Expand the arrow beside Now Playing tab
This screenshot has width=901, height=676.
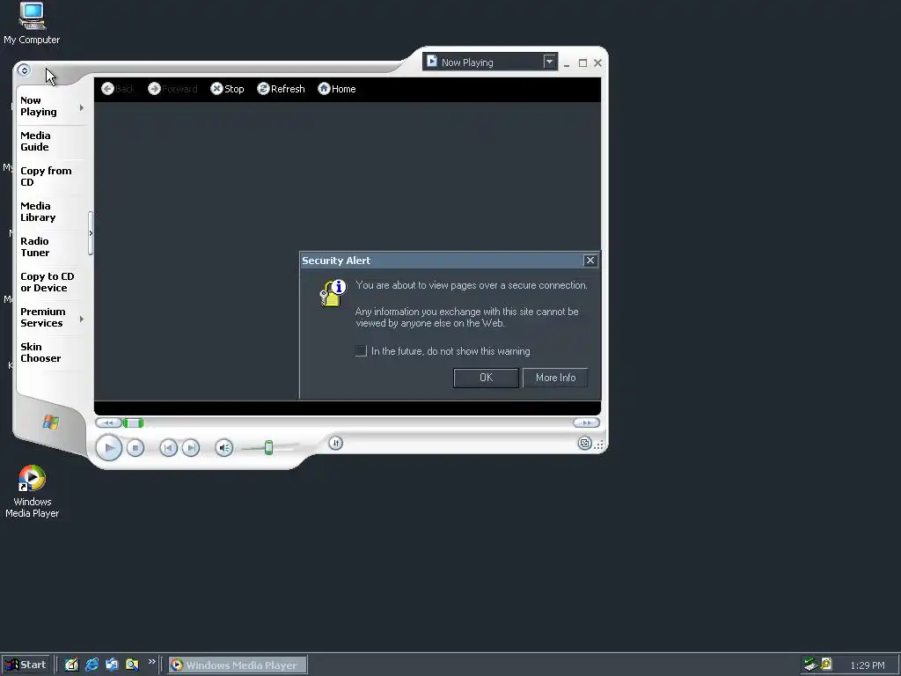82,107
